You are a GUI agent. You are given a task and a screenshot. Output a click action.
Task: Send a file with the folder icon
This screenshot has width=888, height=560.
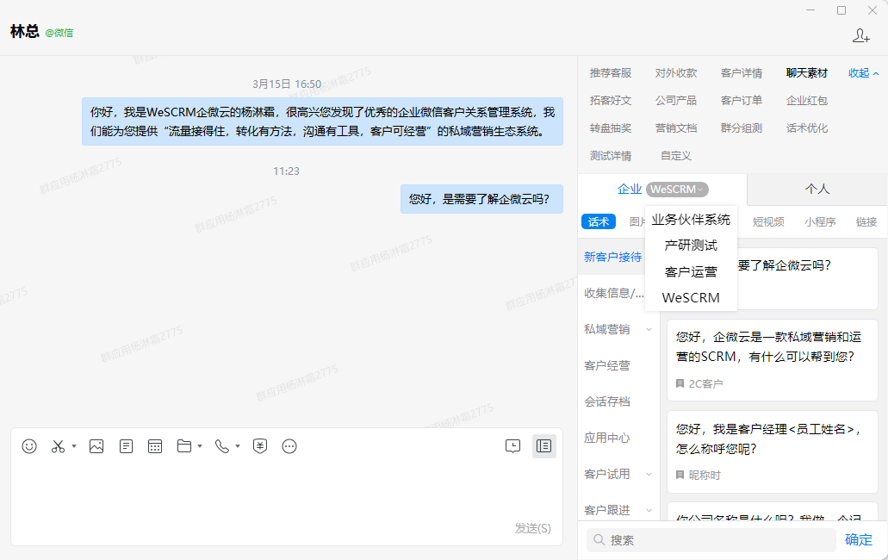point(184,446)
